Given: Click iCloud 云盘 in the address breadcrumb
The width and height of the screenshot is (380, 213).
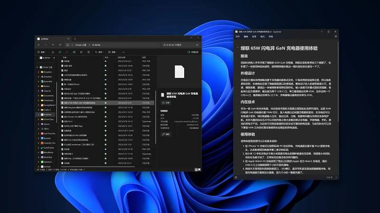Looking at the screenshot, I should tap(81, 45).
